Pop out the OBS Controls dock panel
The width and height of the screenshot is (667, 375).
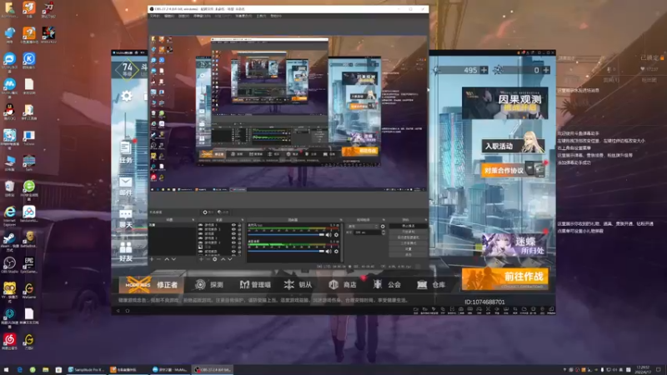[x=426, y=220]
